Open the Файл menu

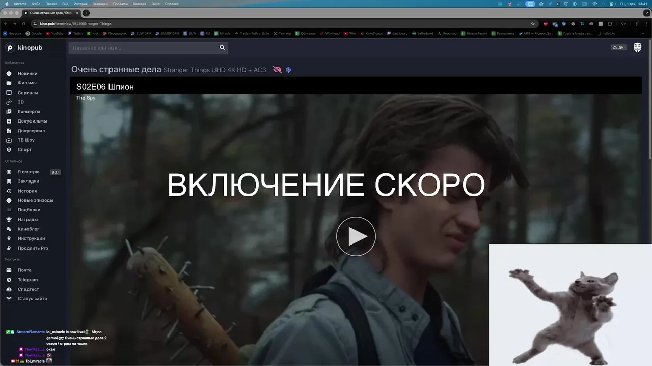tap(36, 4)
